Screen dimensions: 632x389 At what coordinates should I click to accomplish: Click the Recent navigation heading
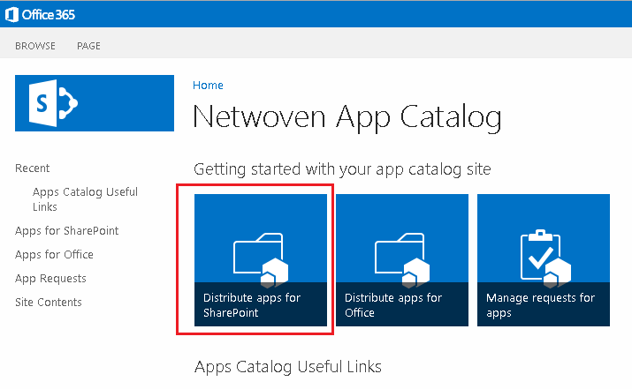[32, 168]
